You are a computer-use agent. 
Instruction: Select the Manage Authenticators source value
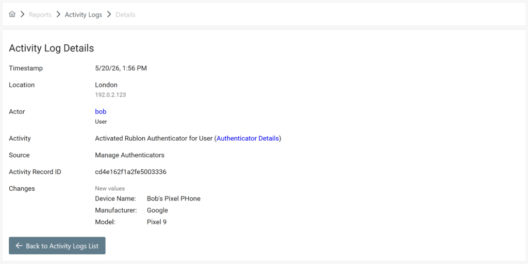129,155
